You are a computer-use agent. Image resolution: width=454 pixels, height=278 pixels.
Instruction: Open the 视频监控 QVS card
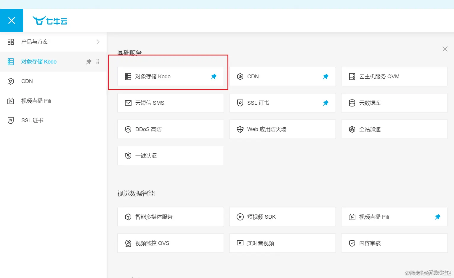click(171, 243)
